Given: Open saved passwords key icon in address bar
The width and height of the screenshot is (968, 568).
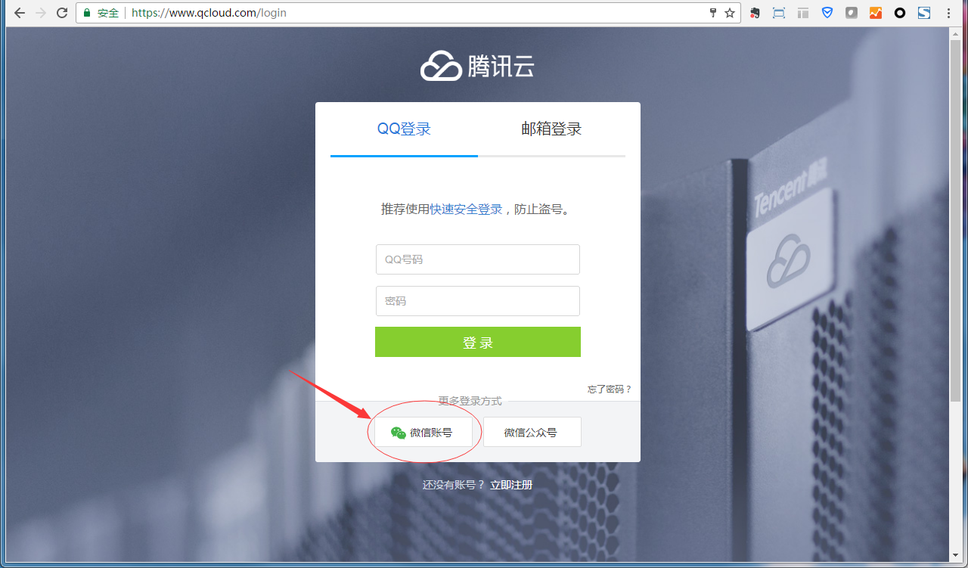Looking at the screenshot, I should (x=712, y=13).
